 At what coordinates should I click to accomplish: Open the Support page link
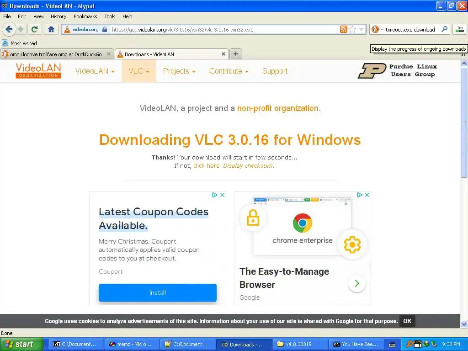[x=275, y=71]
